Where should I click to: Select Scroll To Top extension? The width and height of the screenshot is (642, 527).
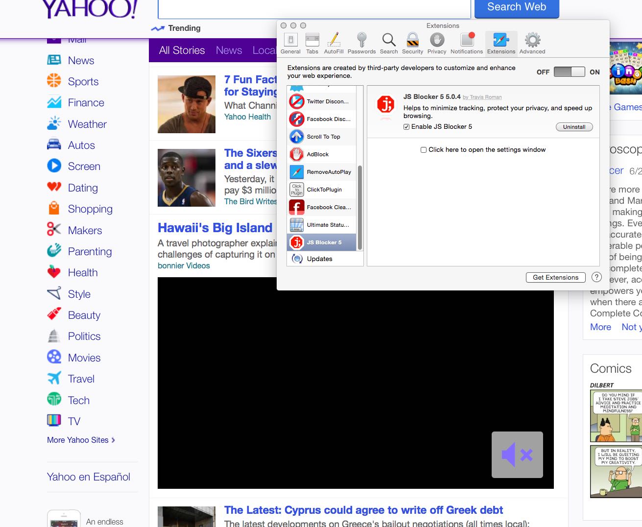(322, 137)
